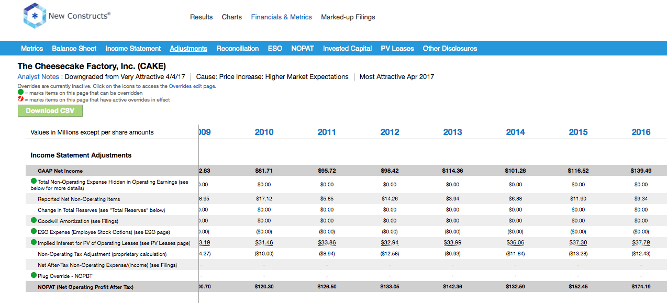This screenshot has width=667, height=303.
Task: Open override icon for Implied Interest row
Action: click(x=34, y=242)
